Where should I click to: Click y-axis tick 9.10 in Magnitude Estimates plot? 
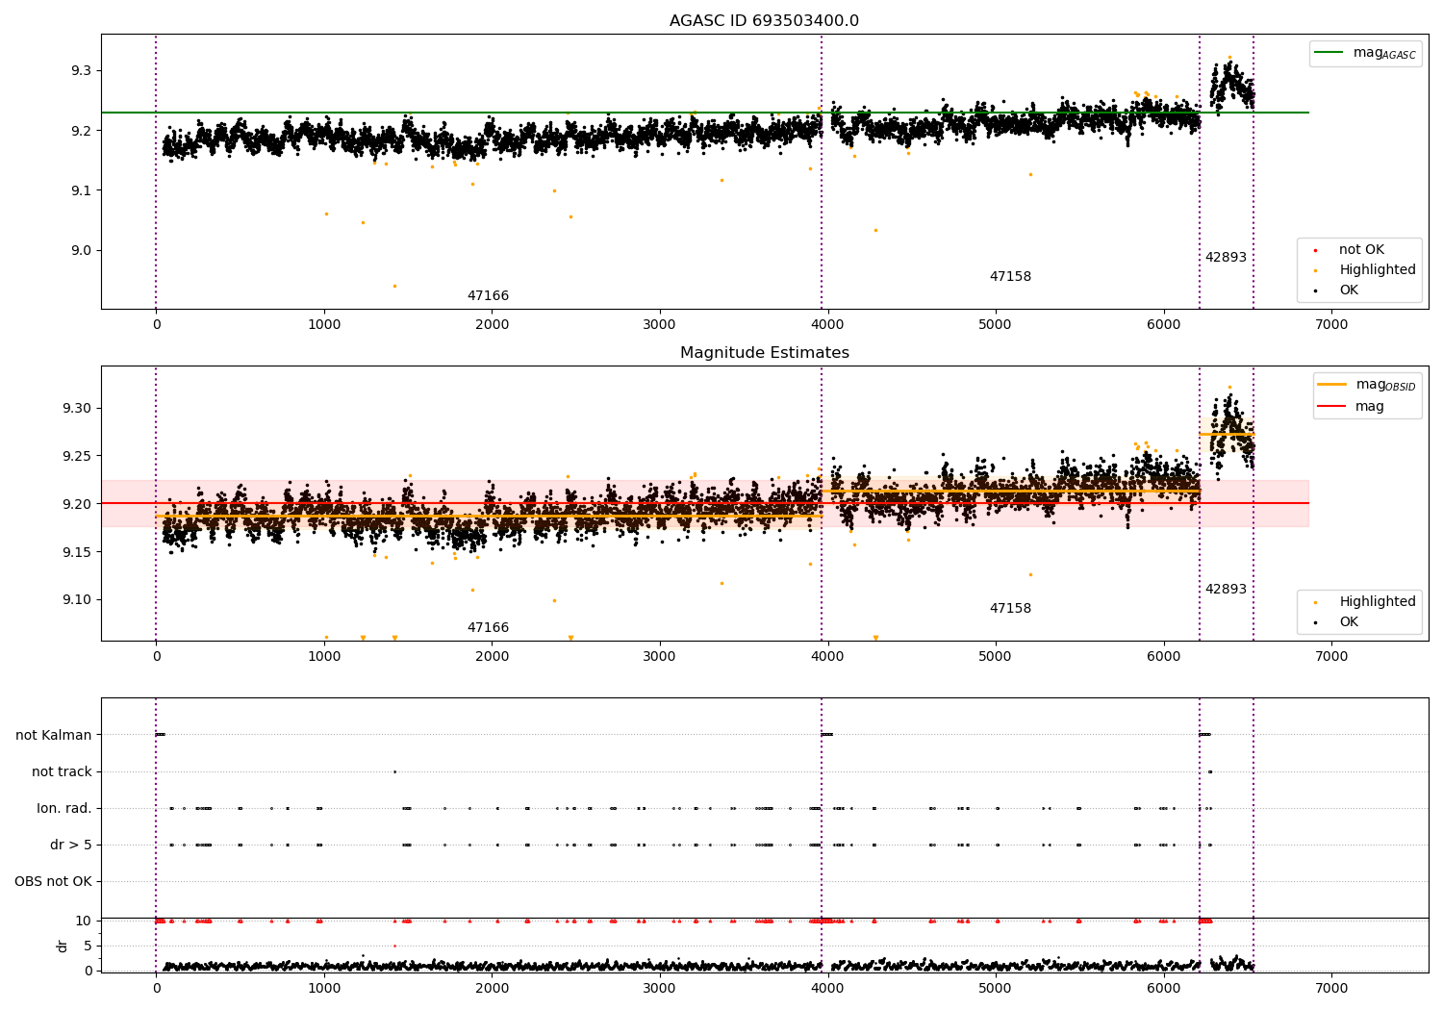pyautogui.click(x=77, y=600)
